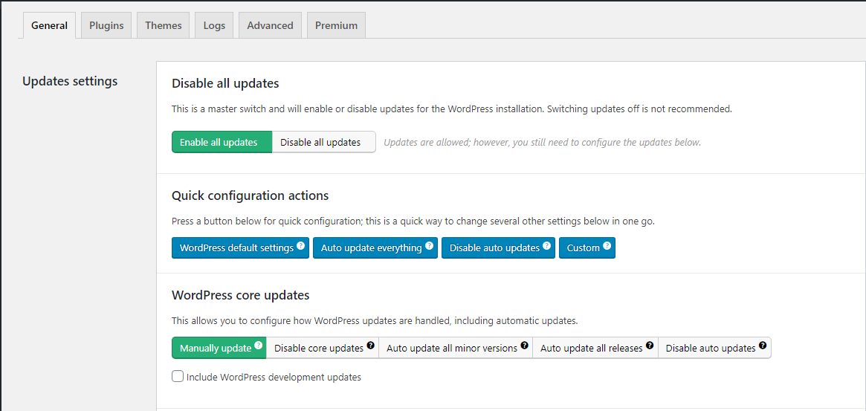Click the Custom quick configuration button
This screenshot has height=411, width=866.
coord(587,248)
